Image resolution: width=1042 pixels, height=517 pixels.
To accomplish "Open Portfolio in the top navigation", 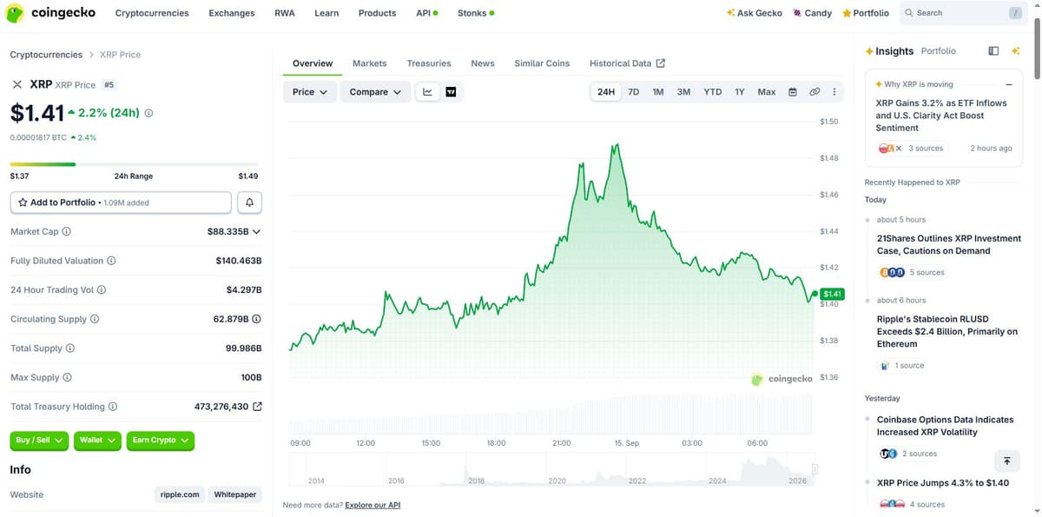I will 866,13.
